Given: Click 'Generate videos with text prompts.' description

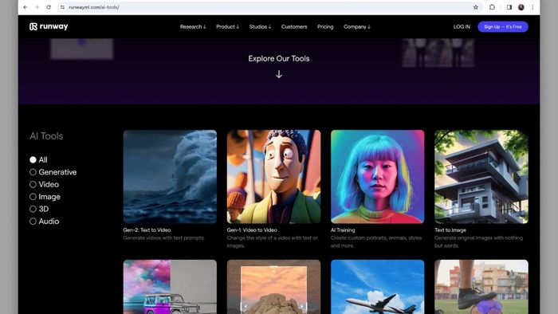Looking at the screenshot, I should click(163, 238).
